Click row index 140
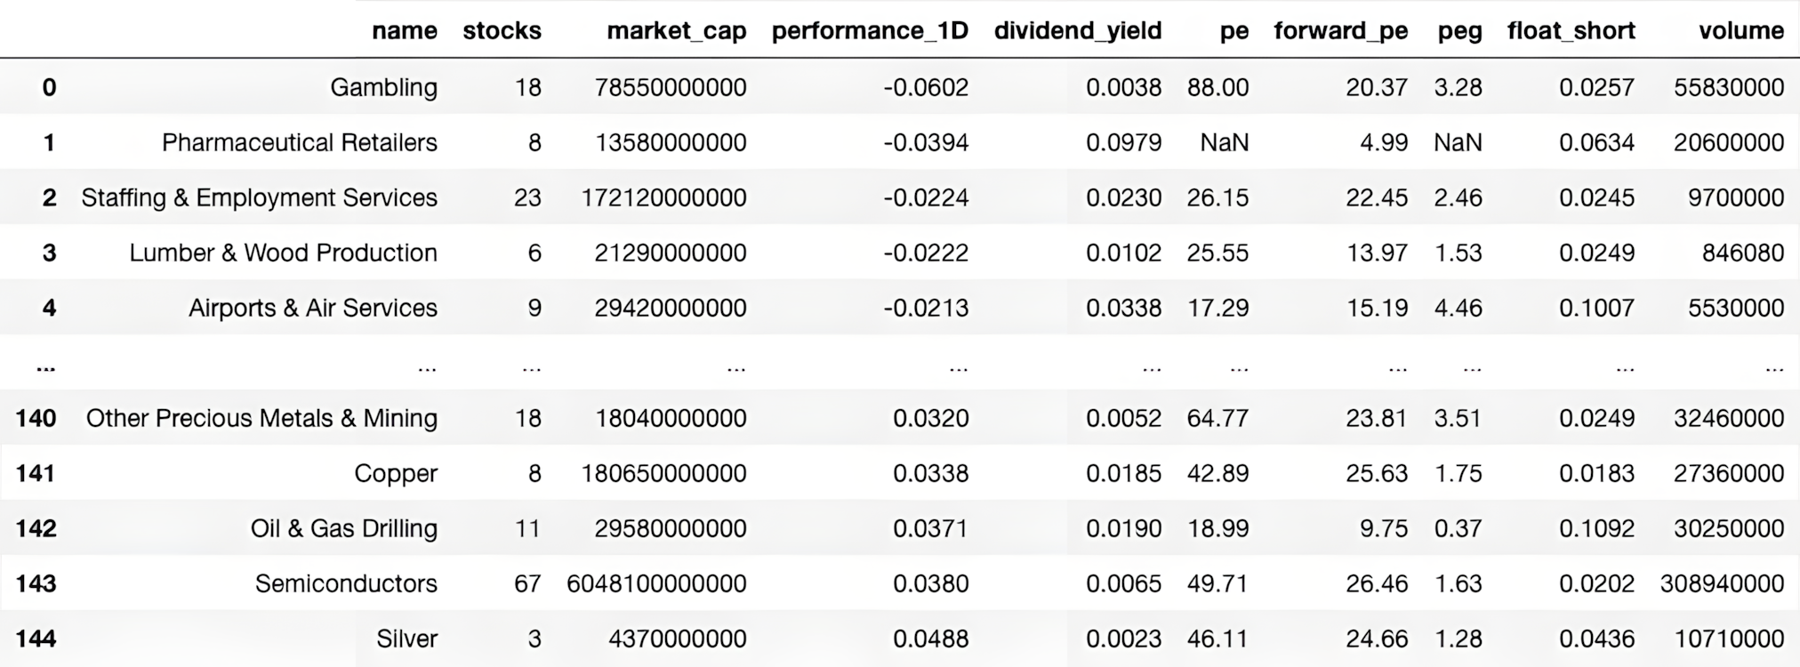This screenshot has height=667, width=1800. click(x=36, y=418)
